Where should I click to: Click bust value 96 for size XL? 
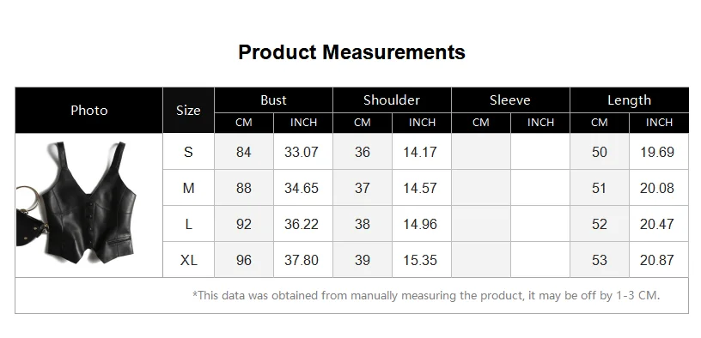pyautogui.click(x=244, y=260)
